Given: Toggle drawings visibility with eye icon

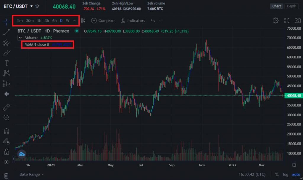Looking at the screenshot, I should pos(7,162).
